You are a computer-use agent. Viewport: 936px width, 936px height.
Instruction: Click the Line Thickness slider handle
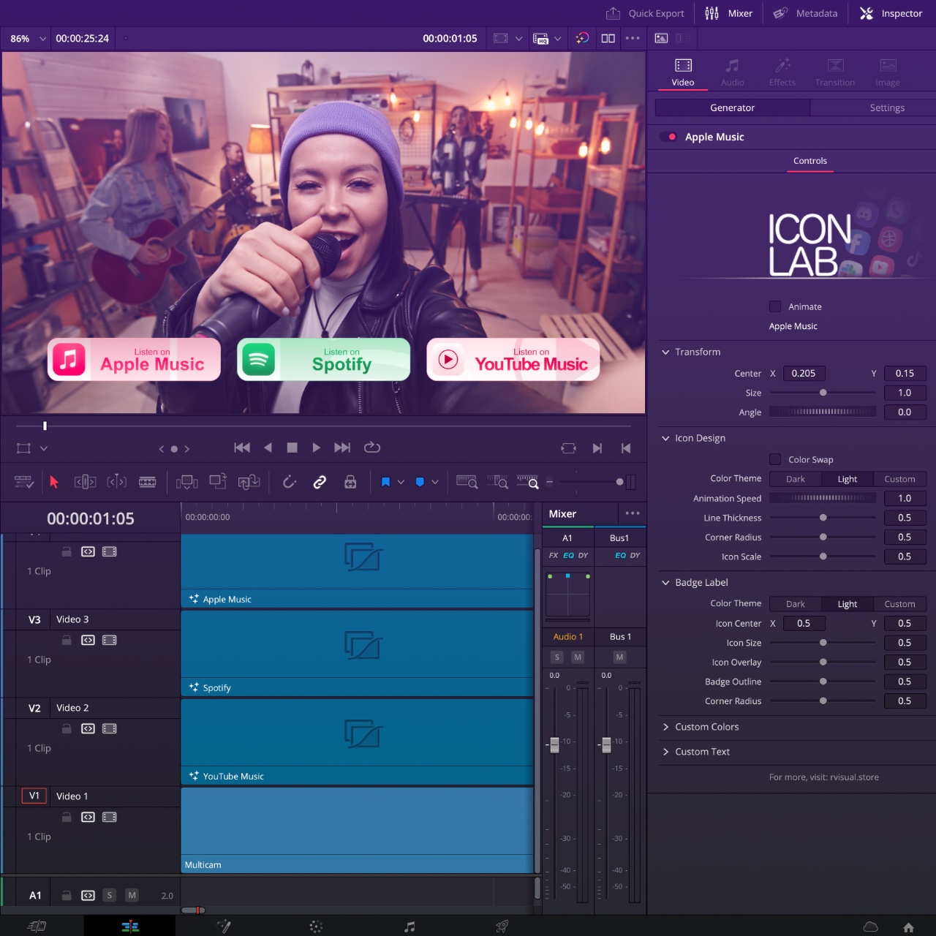point(823,518)
